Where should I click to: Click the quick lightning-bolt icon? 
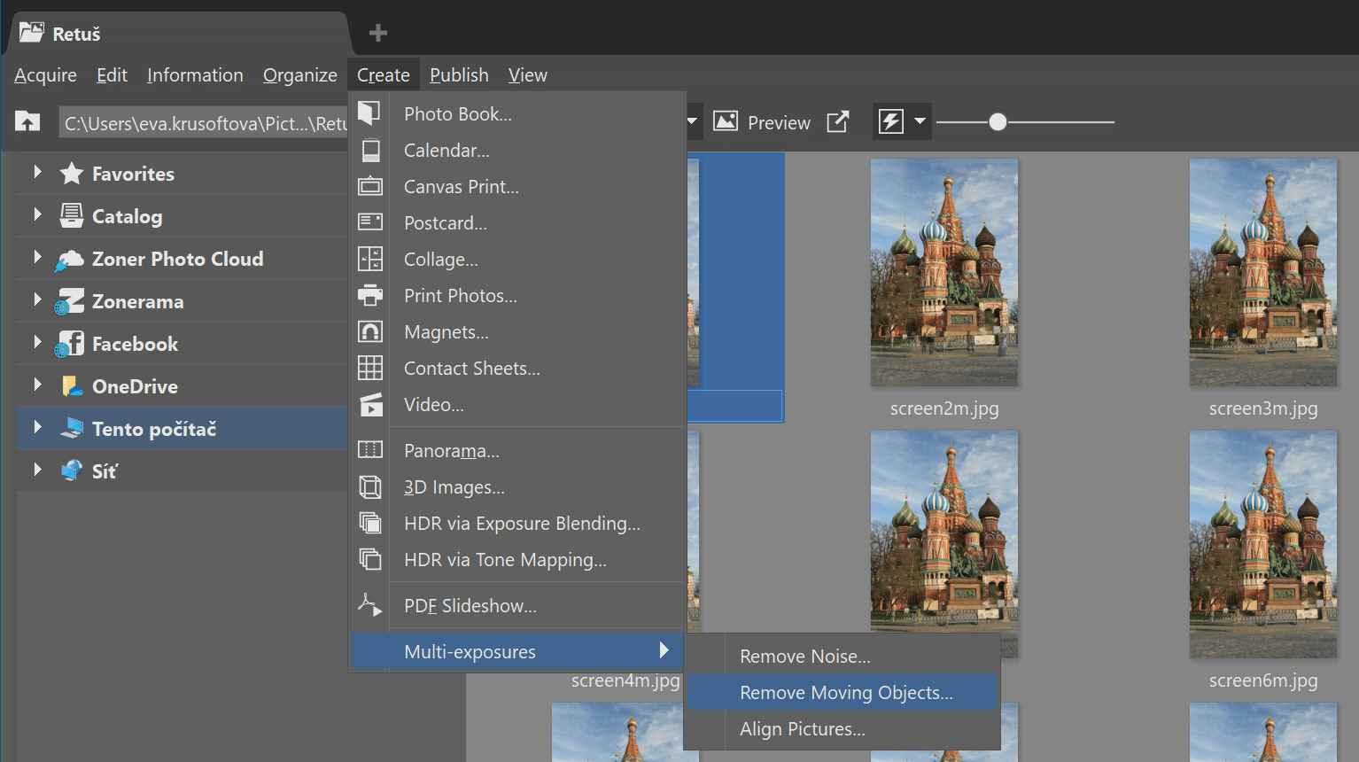pyautogui.click(x=891, y=121)
